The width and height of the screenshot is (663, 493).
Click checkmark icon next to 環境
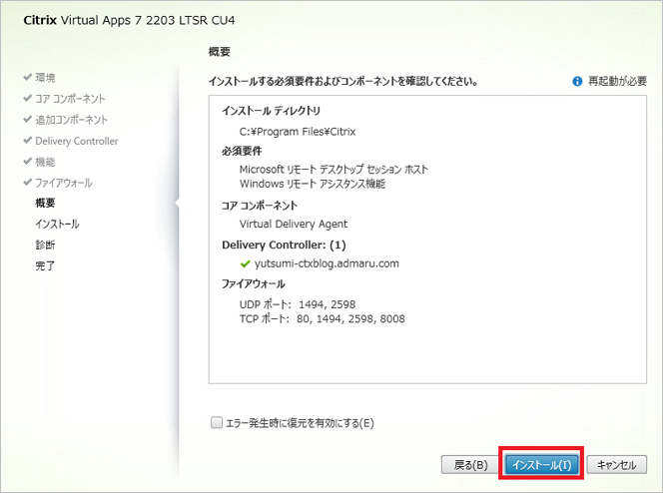click(28, 77)
